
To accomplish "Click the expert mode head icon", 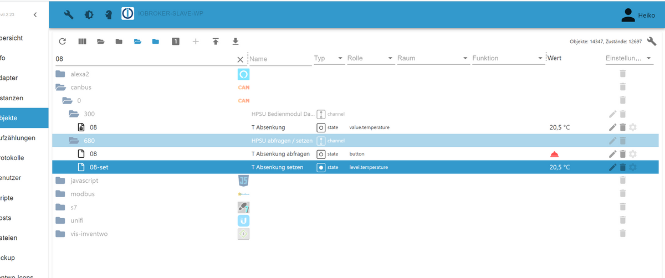I will click(x=109, y=15).
